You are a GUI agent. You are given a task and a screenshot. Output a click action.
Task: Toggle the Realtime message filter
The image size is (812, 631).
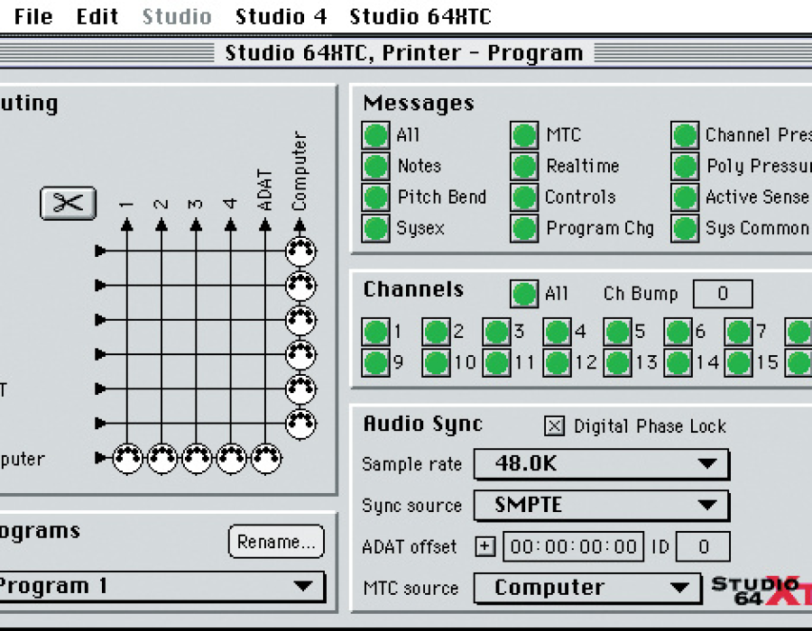(524, 167)
